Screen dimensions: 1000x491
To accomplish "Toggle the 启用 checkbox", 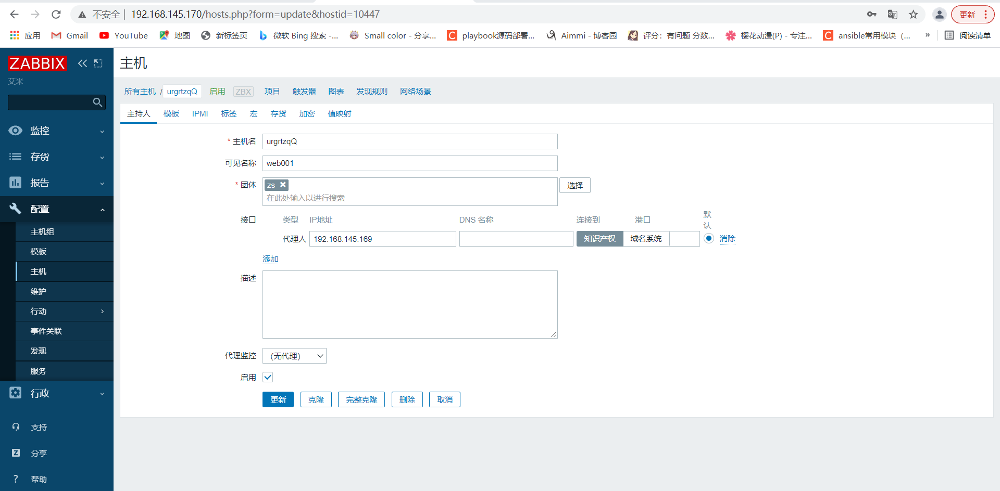I will click(268, 377).
